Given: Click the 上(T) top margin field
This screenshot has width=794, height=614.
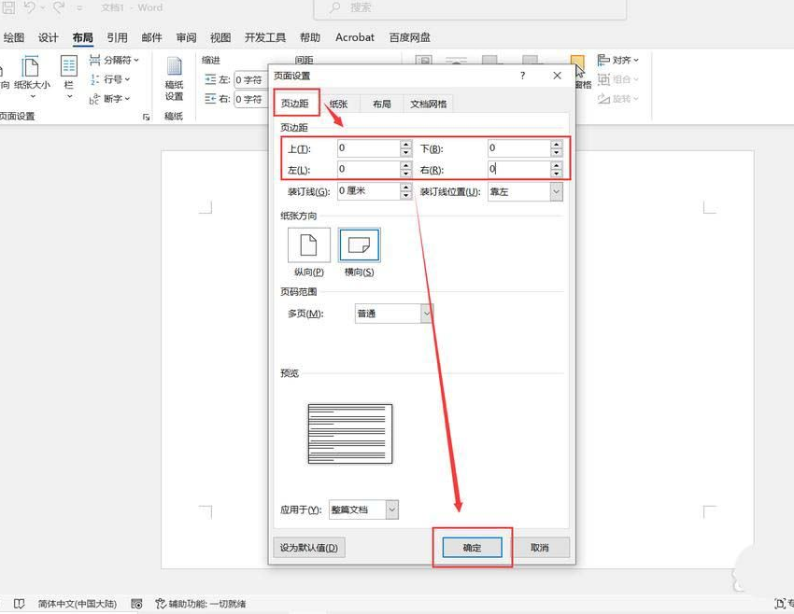Looking at the screenshot, I should 369,147.
